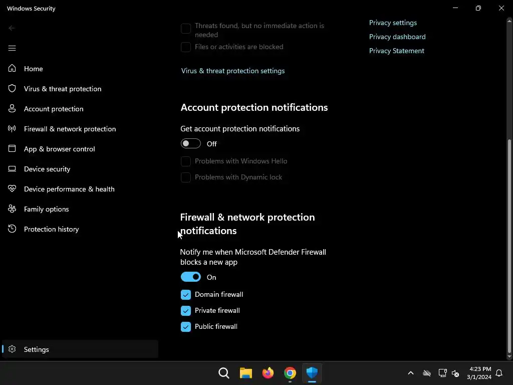The height and width of the screenshot is (385, 513).
Task: Uncheck the Private firewall checkbox
Action: [x=185, y=311]
